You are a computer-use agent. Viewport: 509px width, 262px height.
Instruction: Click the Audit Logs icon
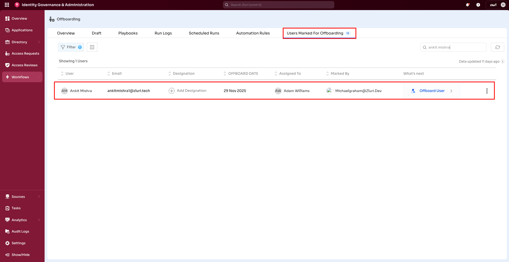[7, 232]
